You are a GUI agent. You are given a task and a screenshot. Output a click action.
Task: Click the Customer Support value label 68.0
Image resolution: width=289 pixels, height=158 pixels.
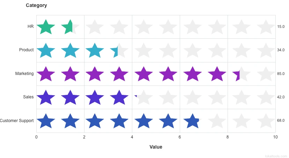click(281, 121)
